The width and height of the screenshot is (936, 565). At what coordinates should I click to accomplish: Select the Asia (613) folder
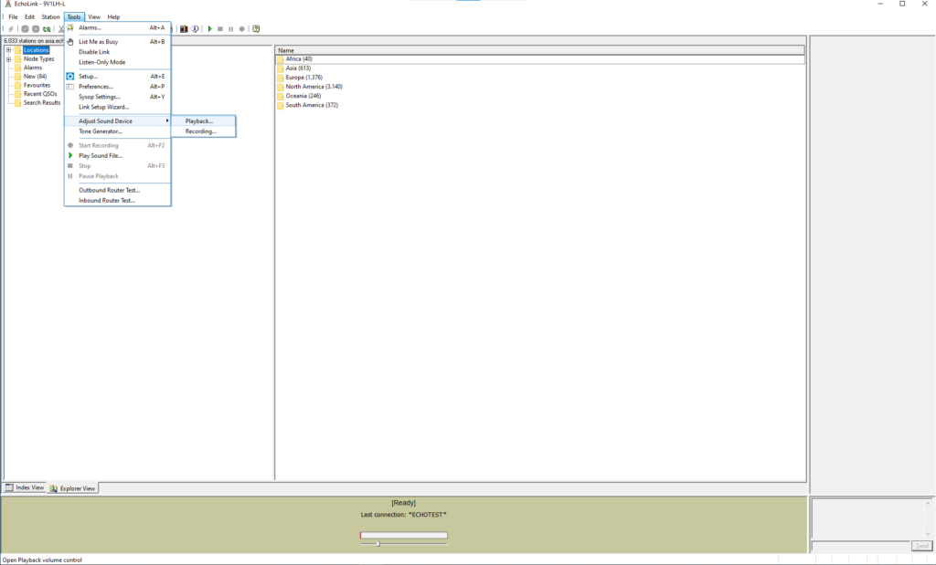(x=298, y=68)
